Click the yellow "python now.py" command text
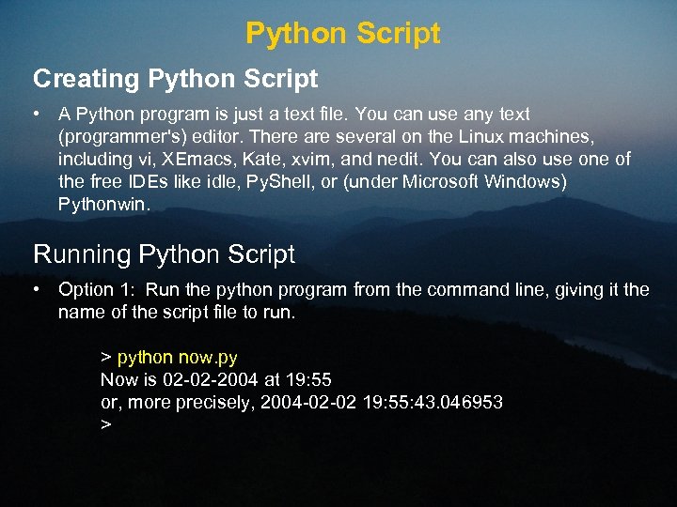The width and height of the screenshot is (677, 507). pyautogui.click(x=177, y=357)
